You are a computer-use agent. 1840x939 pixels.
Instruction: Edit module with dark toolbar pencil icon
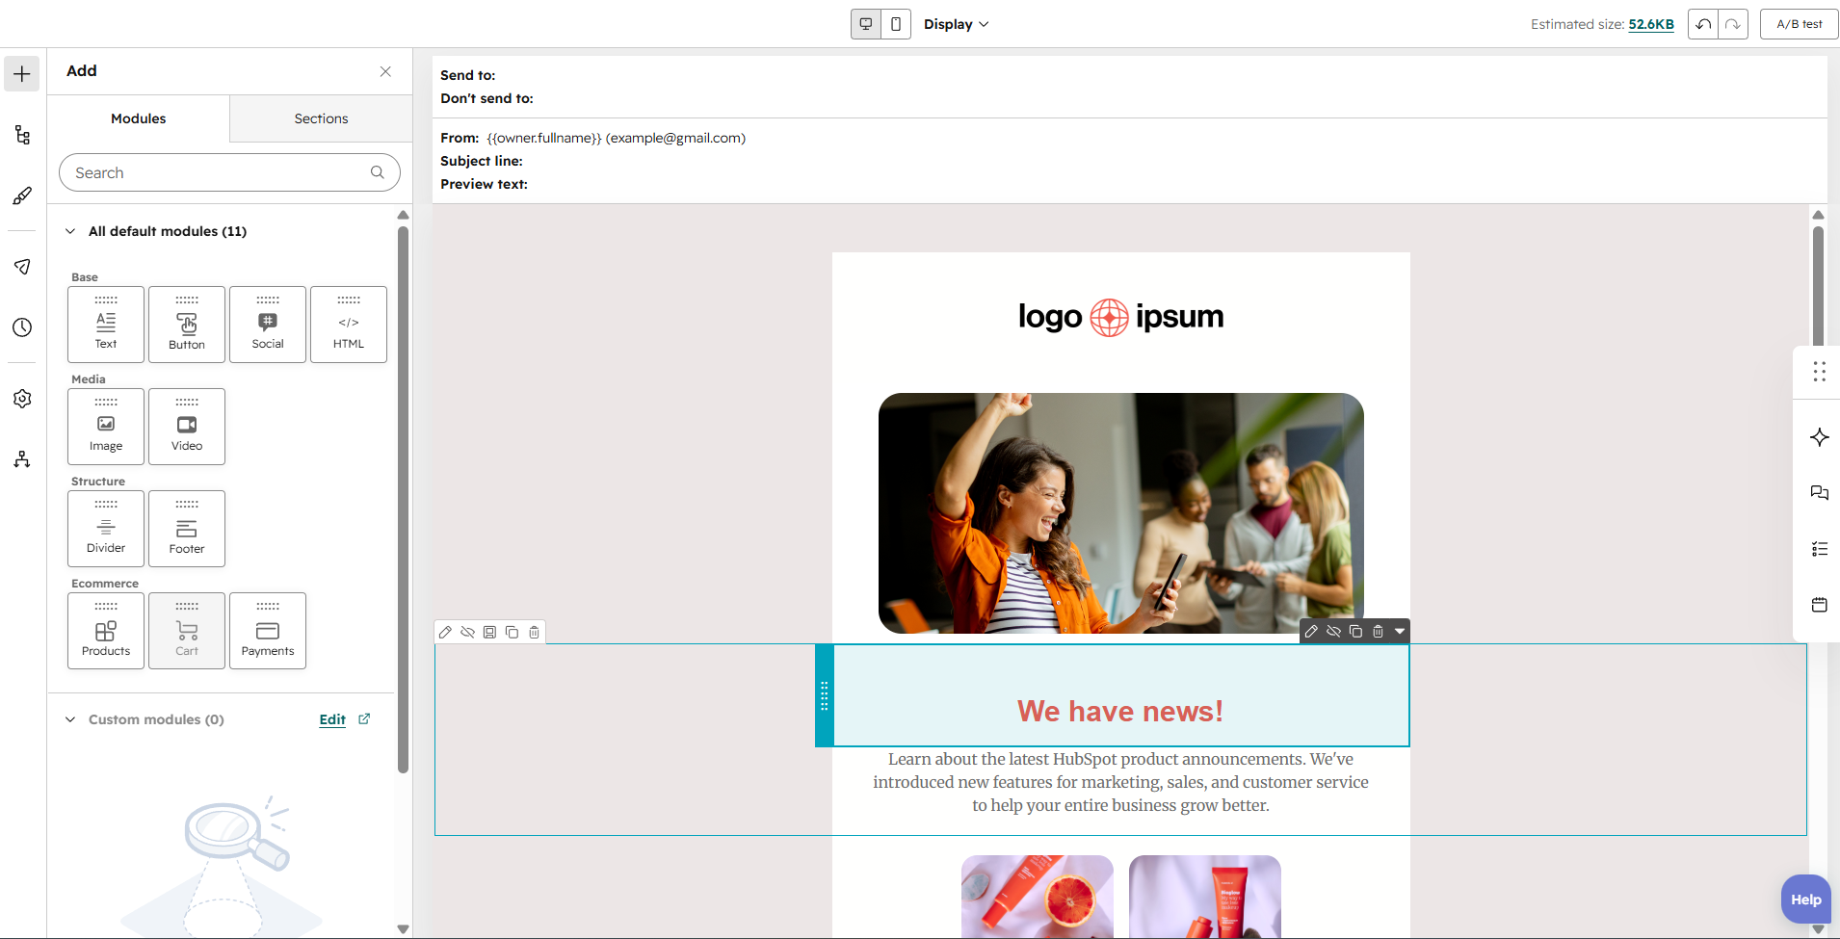(x=1311, y=631)
